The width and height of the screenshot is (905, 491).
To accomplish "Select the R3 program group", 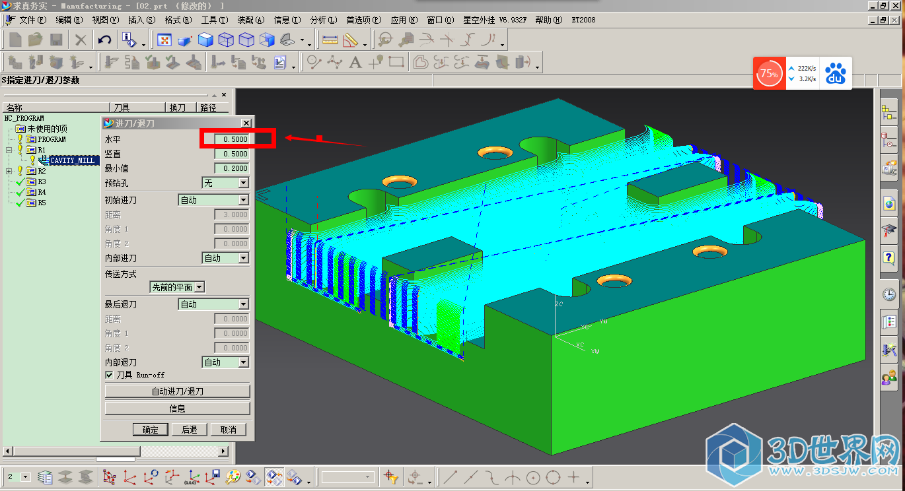I will tap(42, 181).
